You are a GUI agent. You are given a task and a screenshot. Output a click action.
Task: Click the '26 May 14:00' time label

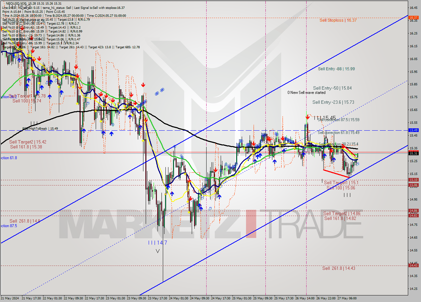(306, 298)
